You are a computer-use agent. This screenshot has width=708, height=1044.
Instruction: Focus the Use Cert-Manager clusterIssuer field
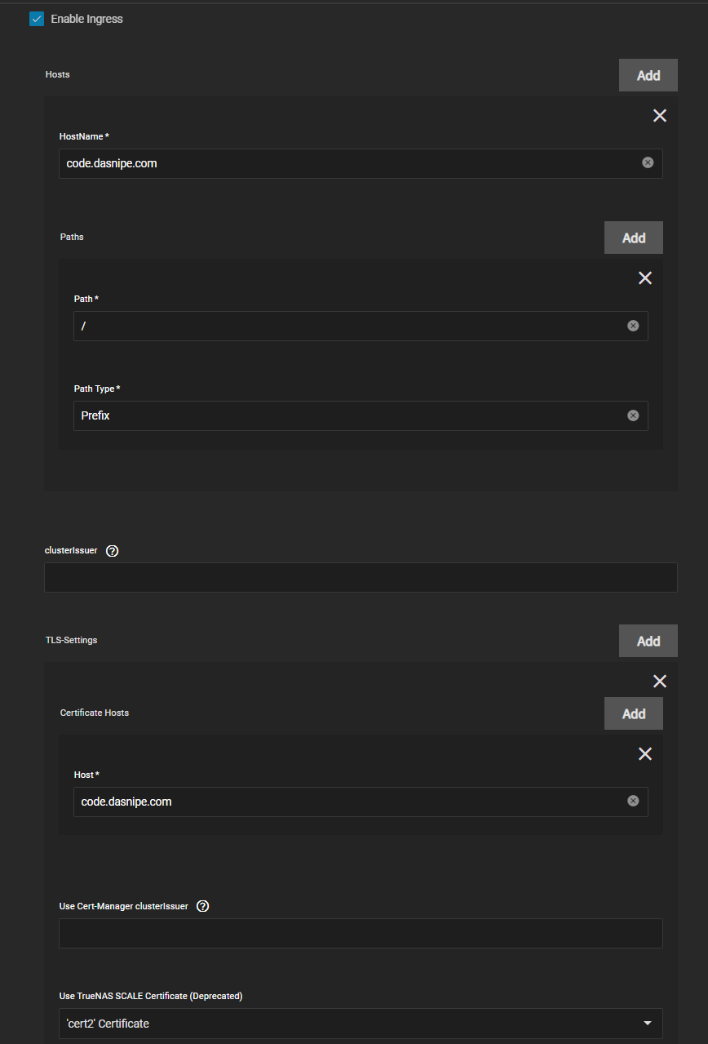[360, 933]
